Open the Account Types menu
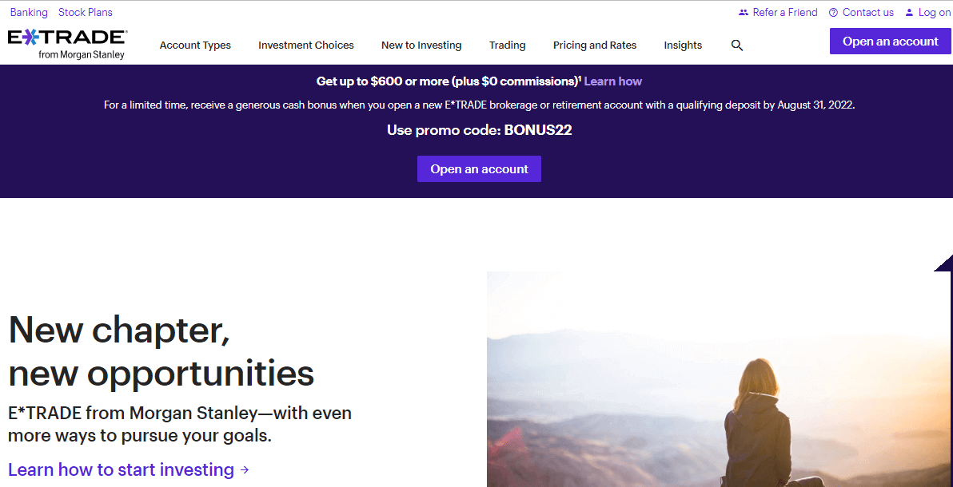The width and height of the screenshot is (953, 487). [x=195, y=46]
